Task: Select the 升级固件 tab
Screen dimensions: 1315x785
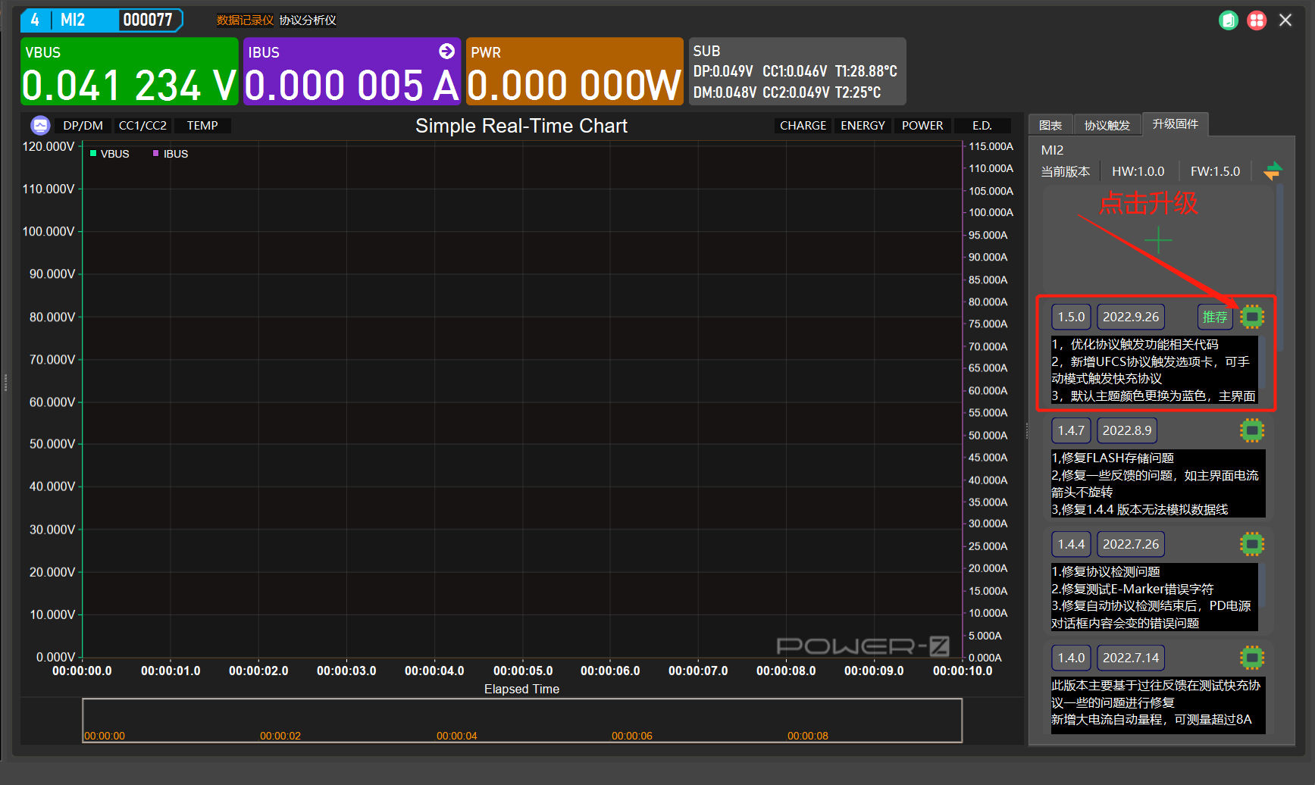Action: click(x=1176, y=124)
